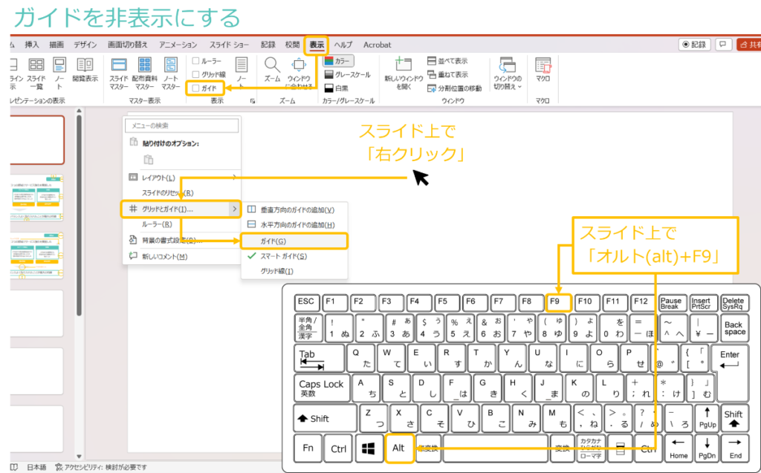
Task: Click Arrange All (並べて表示) button
Action: (447, 61)
